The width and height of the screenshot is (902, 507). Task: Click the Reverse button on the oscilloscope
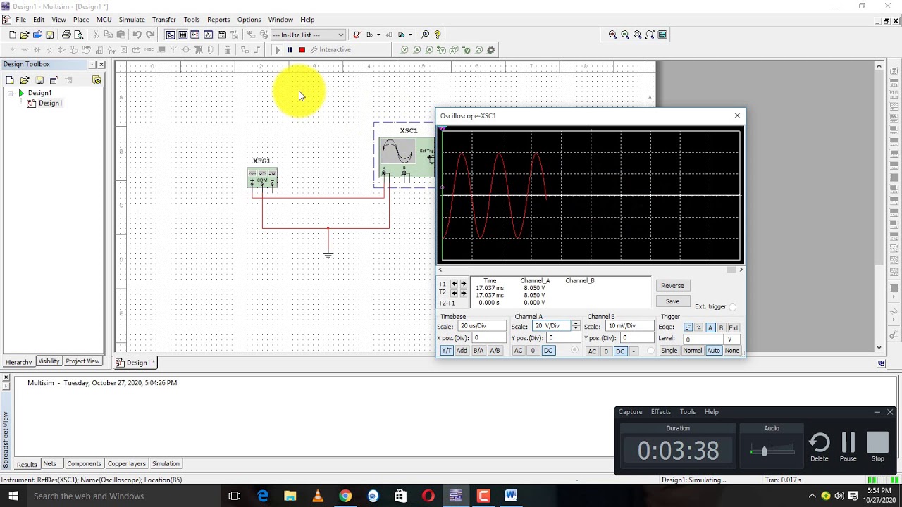pyautogui.click(x=672, y=286)
